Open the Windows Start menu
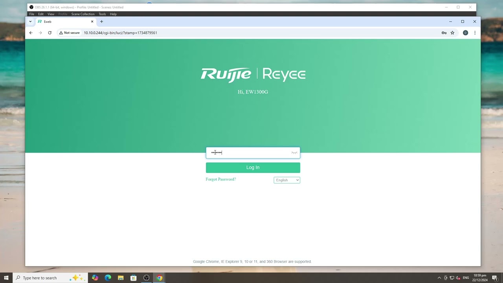503x283 pixels. tap(6, 278)
